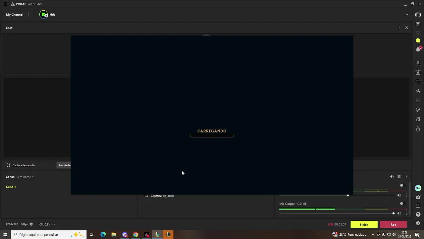The image size is (424, 239).
Task: Open the profile avatar in sidebar
Action: tap(418, 15)
